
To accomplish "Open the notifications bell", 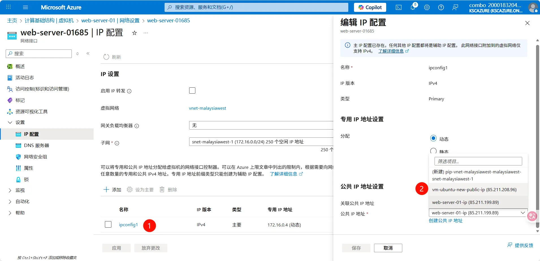I will 413,7.
